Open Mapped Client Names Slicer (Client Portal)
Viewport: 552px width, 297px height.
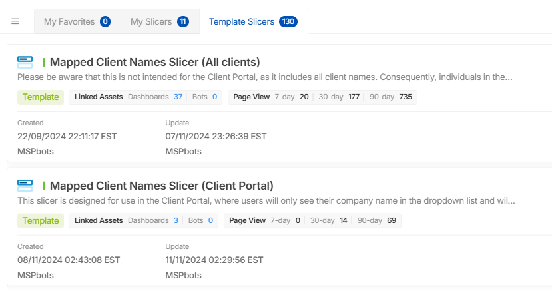coord(162,186)
